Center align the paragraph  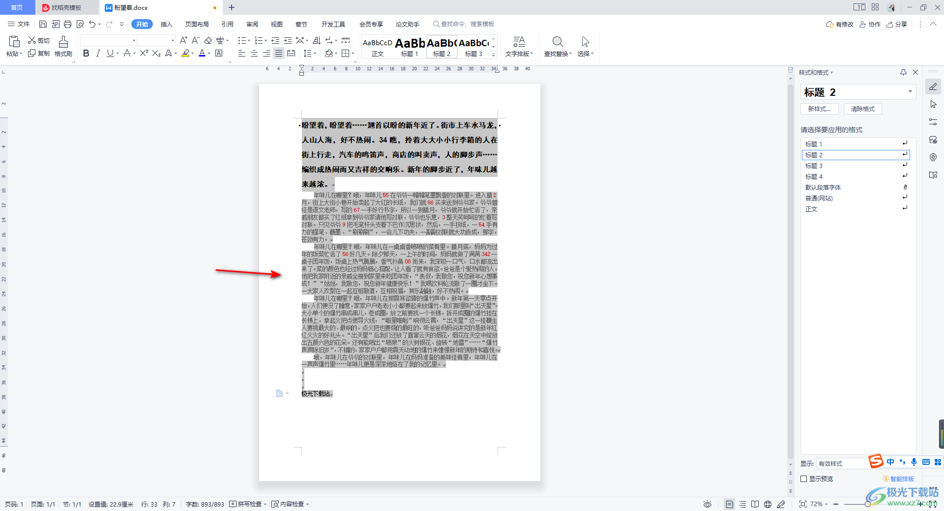point(254,53)
